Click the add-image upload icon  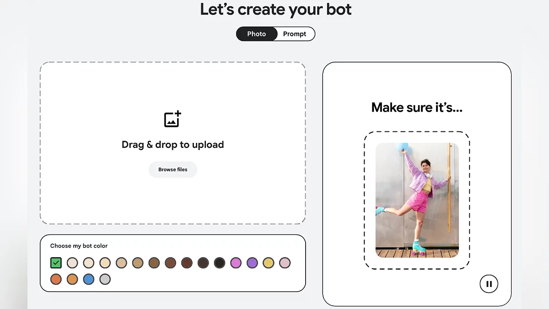tap(172, 119)
